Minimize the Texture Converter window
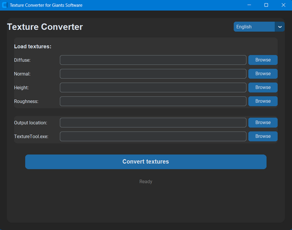Screen dimensions: 292x230 [x=249, y=5]
